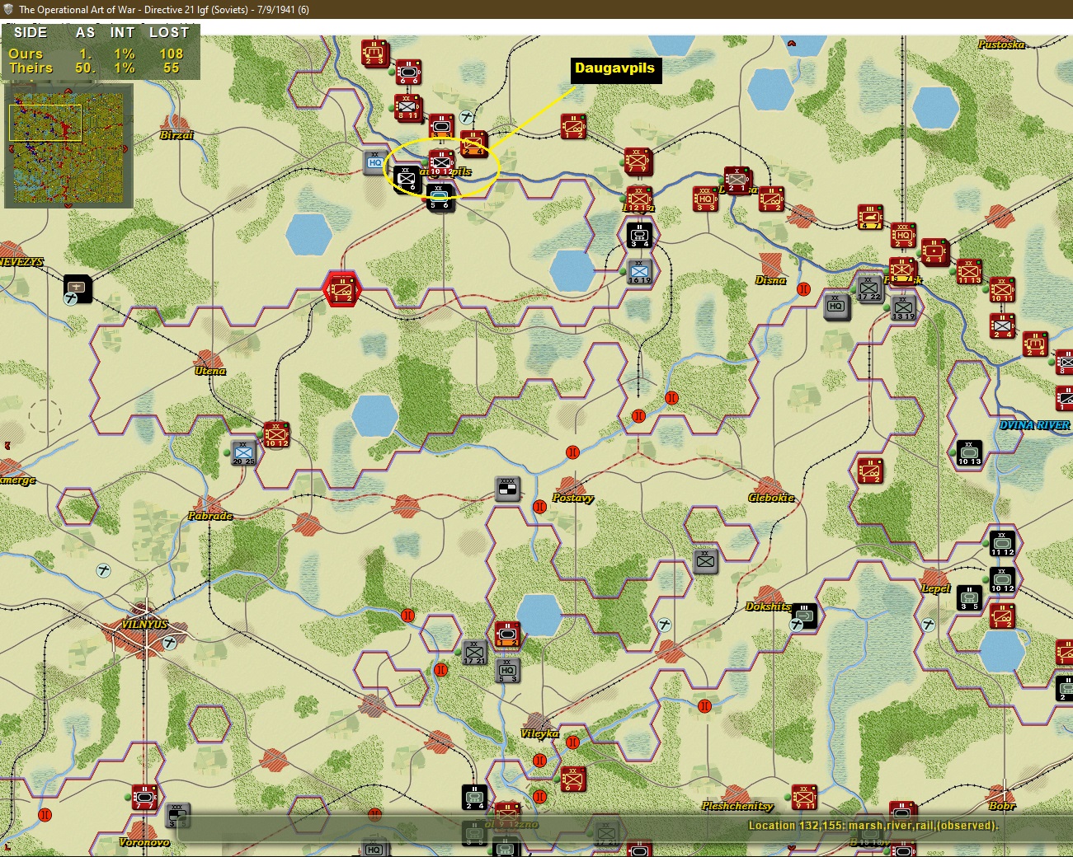Select the gray infantry counter marked 13 19

tap(903, 307)
